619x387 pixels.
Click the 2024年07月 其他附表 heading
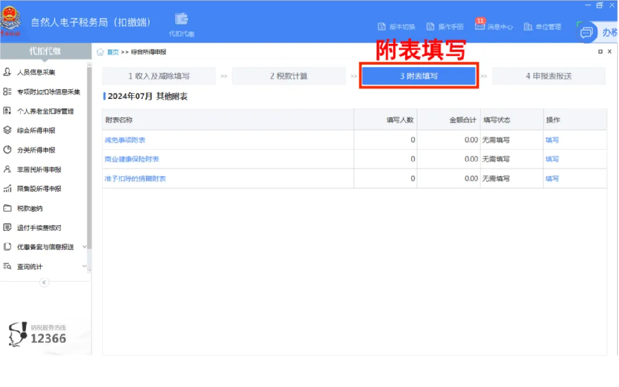click(148, 96)
